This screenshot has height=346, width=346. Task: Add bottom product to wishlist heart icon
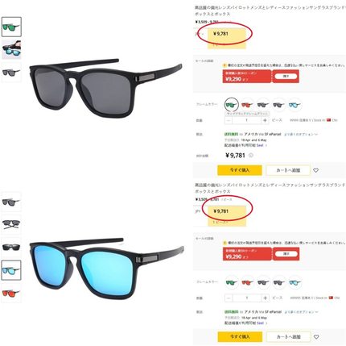[316, 336]
